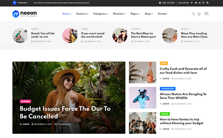Open the Shop menu item
The image size is (223, 138).
coord(149,14)
